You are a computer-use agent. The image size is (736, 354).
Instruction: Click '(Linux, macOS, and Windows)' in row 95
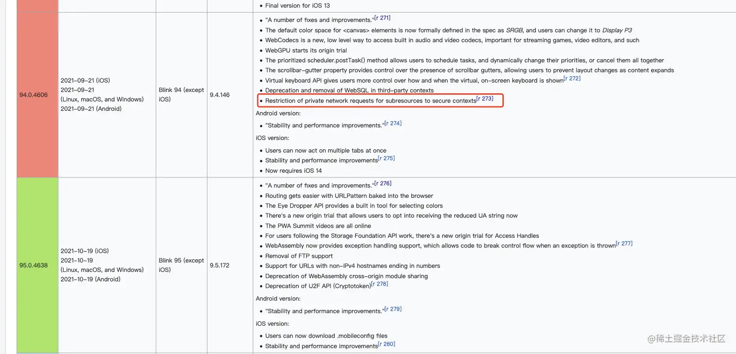coord(102,270)
